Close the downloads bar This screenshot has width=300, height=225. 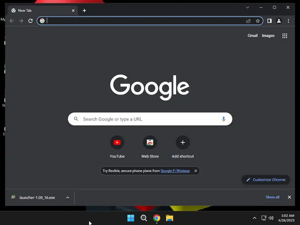(x=289, y=197)
